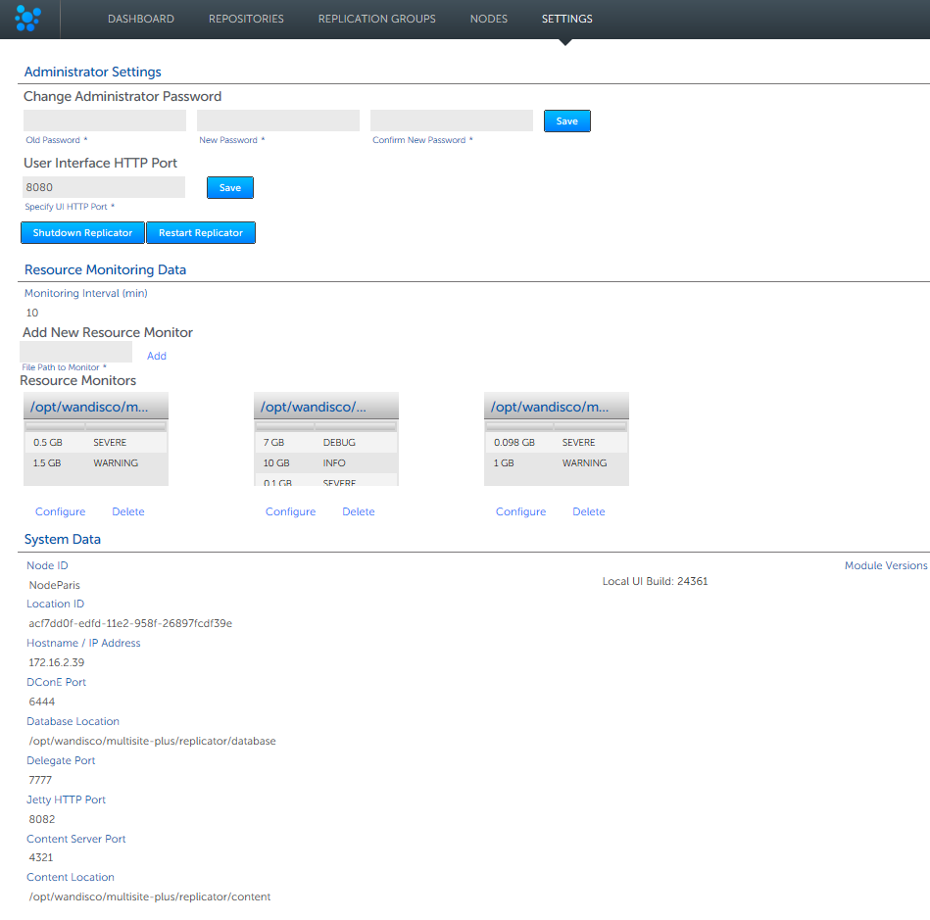Click Restart Replicator button
The image size is (930, 920).
click(201, 232)
